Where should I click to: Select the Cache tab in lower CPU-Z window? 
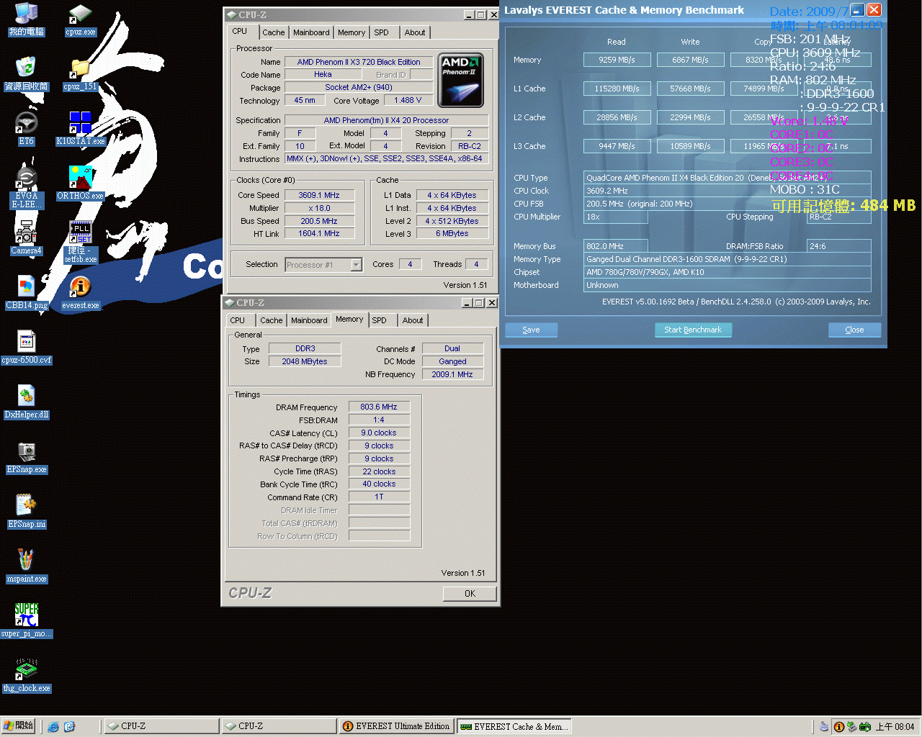tap(271, 320)
